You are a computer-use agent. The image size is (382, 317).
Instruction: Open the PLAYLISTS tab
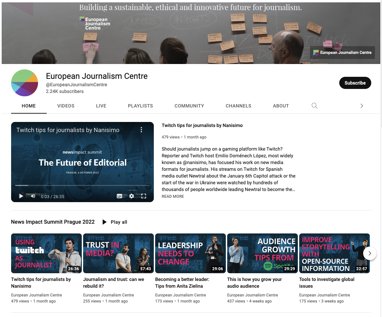click(140, 106)
